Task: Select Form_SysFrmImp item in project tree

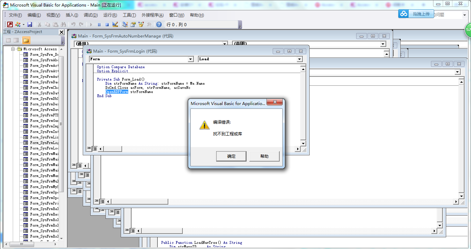Action: point(44,126)
